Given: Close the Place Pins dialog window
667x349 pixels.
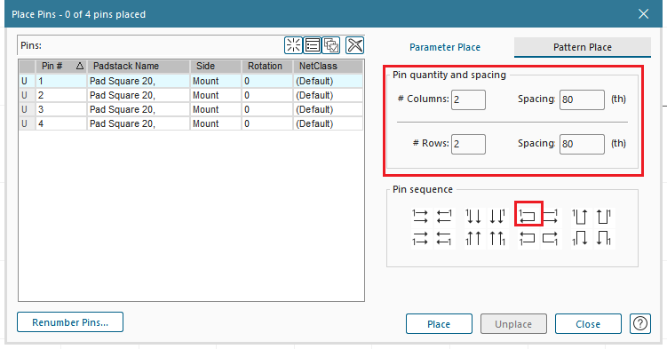Looking at the screenshot, I should [643, 14].
